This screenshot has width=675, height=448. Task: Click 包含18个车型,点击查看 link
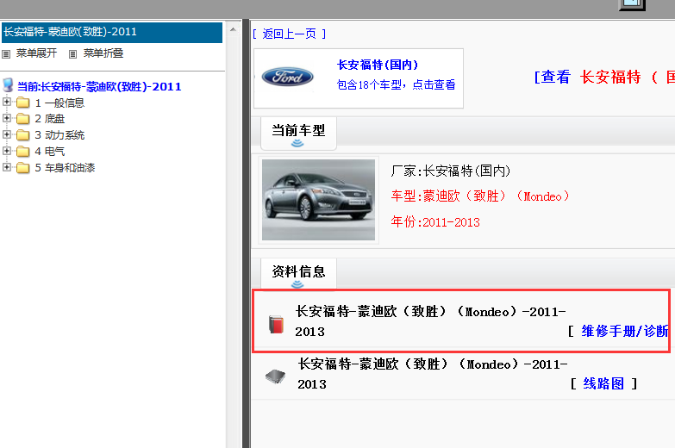pyautogui.click(x=396, y=84)
